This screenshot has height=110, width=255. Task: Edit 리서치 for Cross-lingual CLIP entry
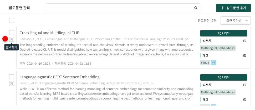click(245, 41)
